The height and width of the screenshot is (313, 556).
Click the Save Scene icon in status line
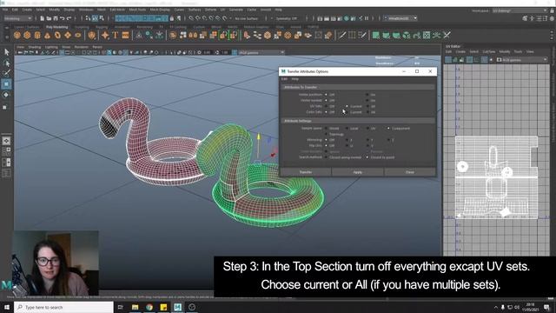56,18
